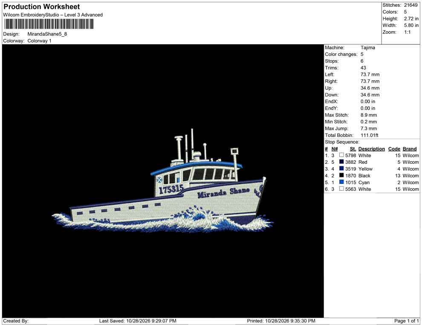Screen dimensions: 422x325
Task: Click the "Stop Sequence:" heading
Action: (342, 142)
